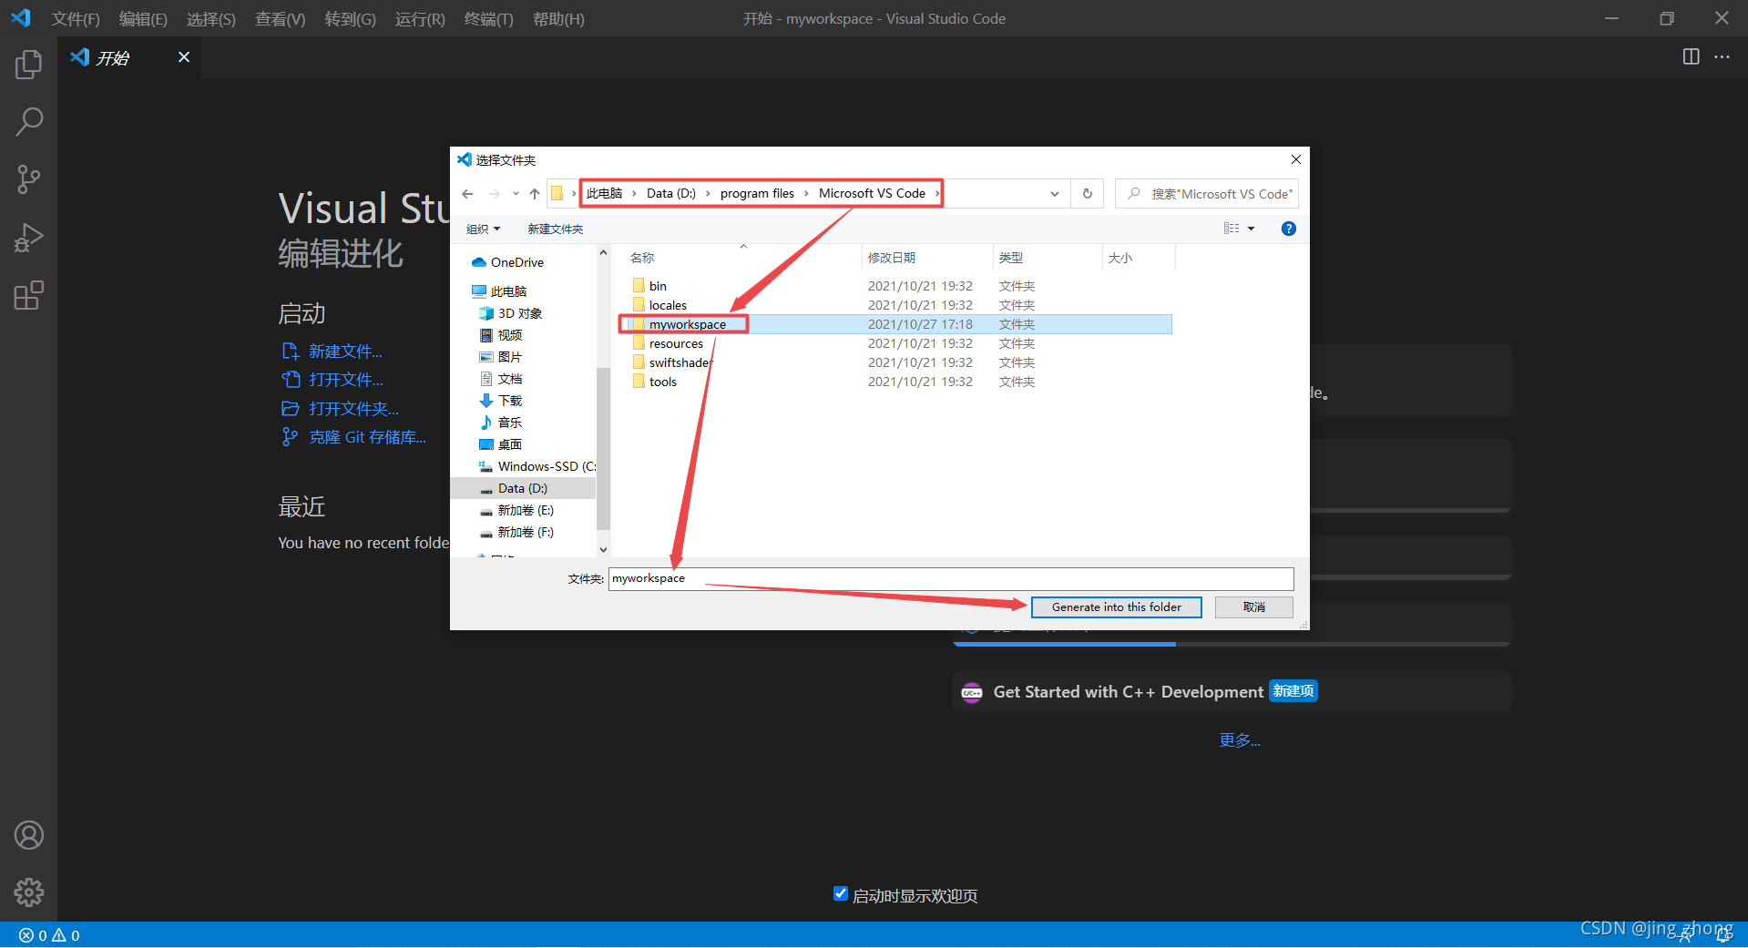This screenshot has width=1748, height=948.
Task: Open 选择(S) menu
Action: [211, 19]
